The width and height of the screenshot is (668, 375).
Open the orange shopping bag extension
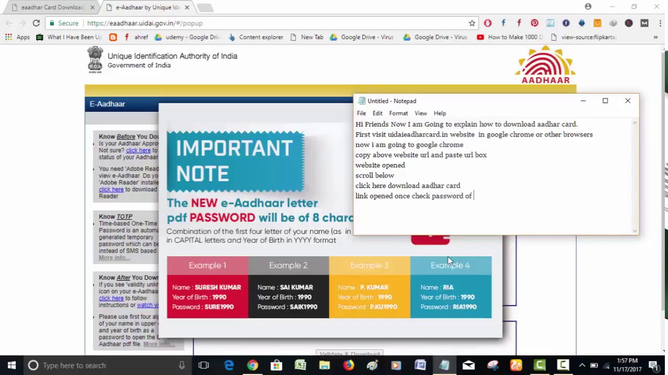(x=597, y=23)
